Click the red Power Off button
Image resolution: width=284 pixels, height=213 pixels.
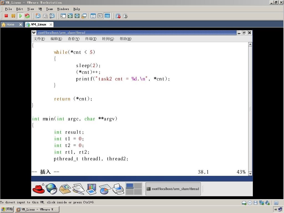(x=6, y=16)
